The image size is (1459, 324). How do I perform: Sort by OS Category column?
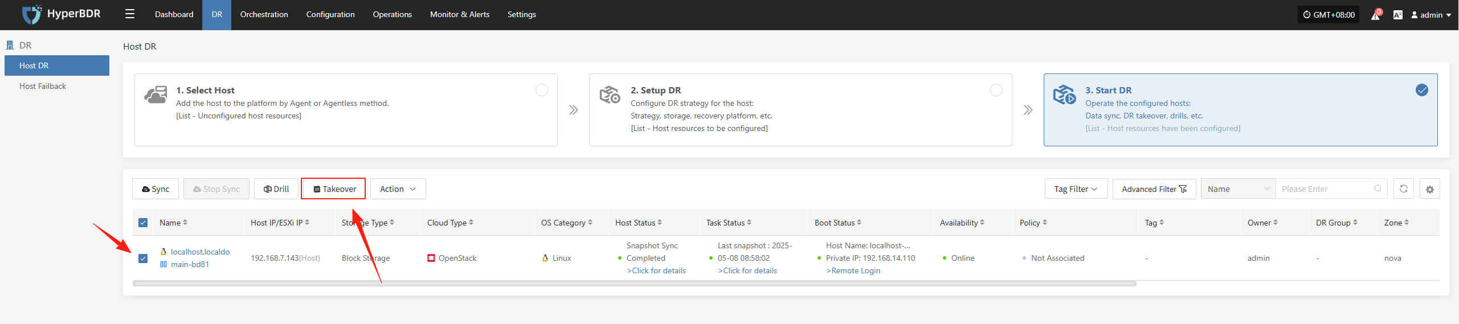point(590,223)
